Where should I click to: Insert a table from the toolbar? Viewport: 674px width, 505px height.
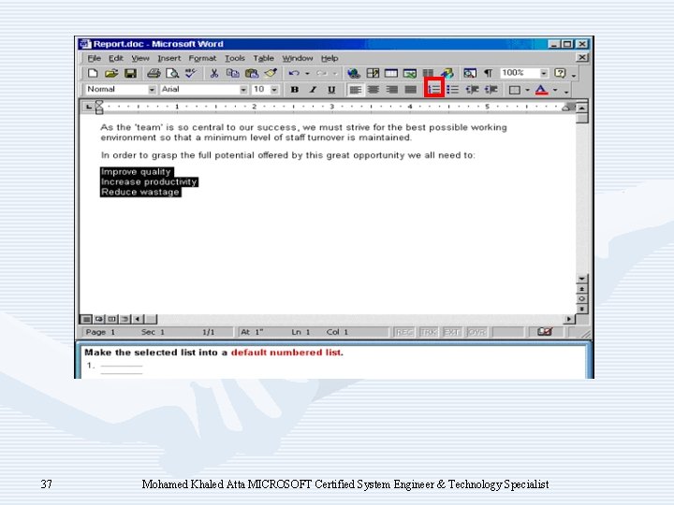(x=391, y=74)
